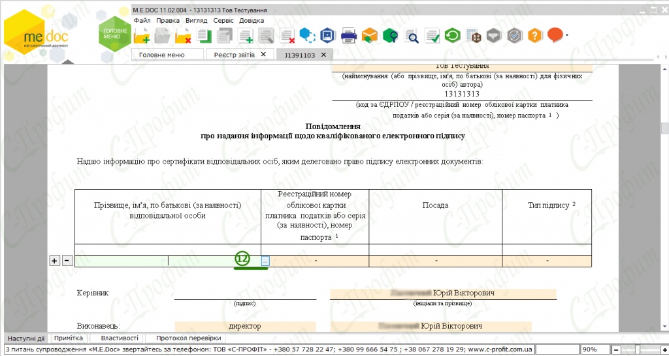
Task: Switch to the Головне меню tab
Action: tap(167, 55)
